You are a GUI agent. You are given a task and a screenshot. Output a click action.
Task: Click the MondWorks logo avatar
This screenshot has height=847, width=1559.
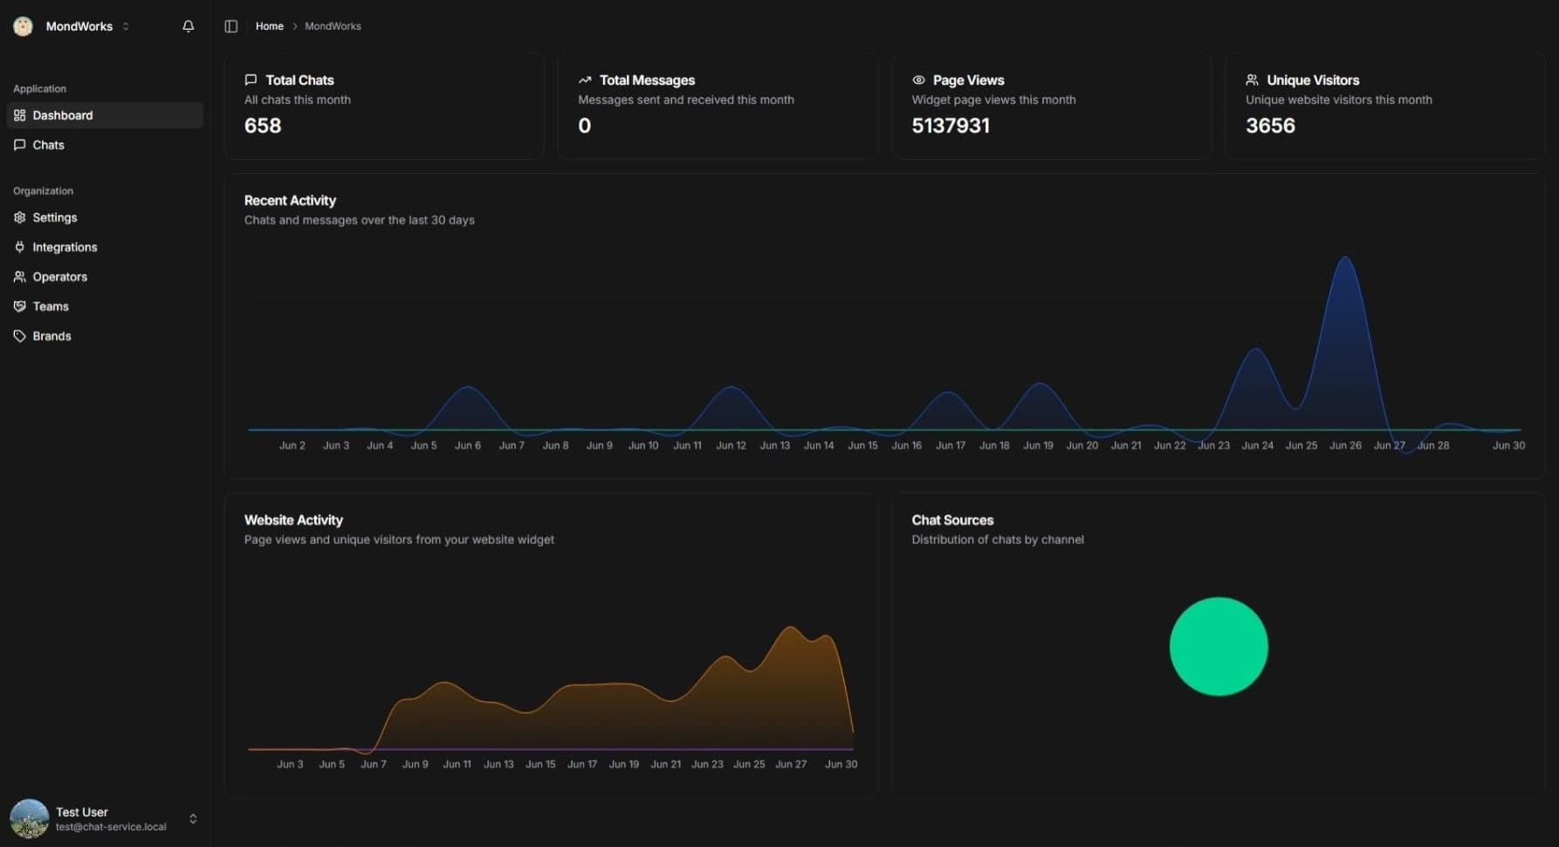(x=24, y=26)
